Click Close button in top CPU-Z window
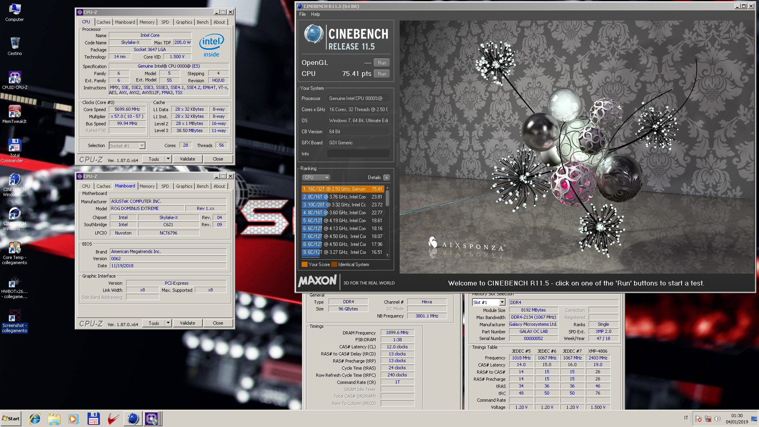 [218, 159]
